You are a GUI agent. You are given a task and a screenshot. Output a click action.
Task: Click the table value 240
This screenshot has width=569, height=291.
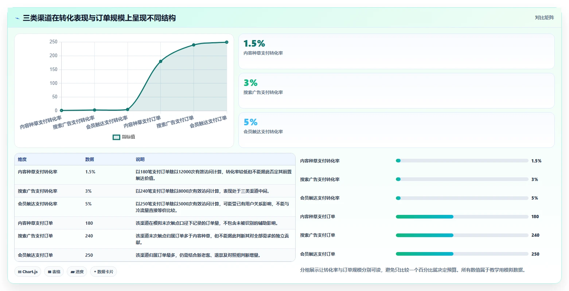89,236
